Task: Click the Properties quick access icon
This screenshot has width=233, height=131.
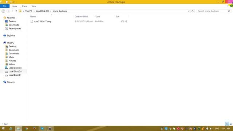Action: coord(7,2)
